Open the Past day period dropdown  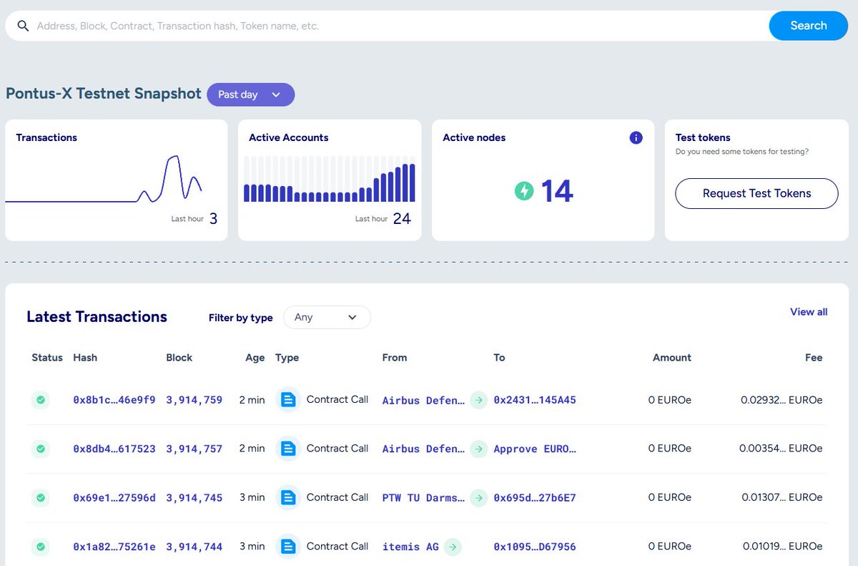tap(250, 94)
